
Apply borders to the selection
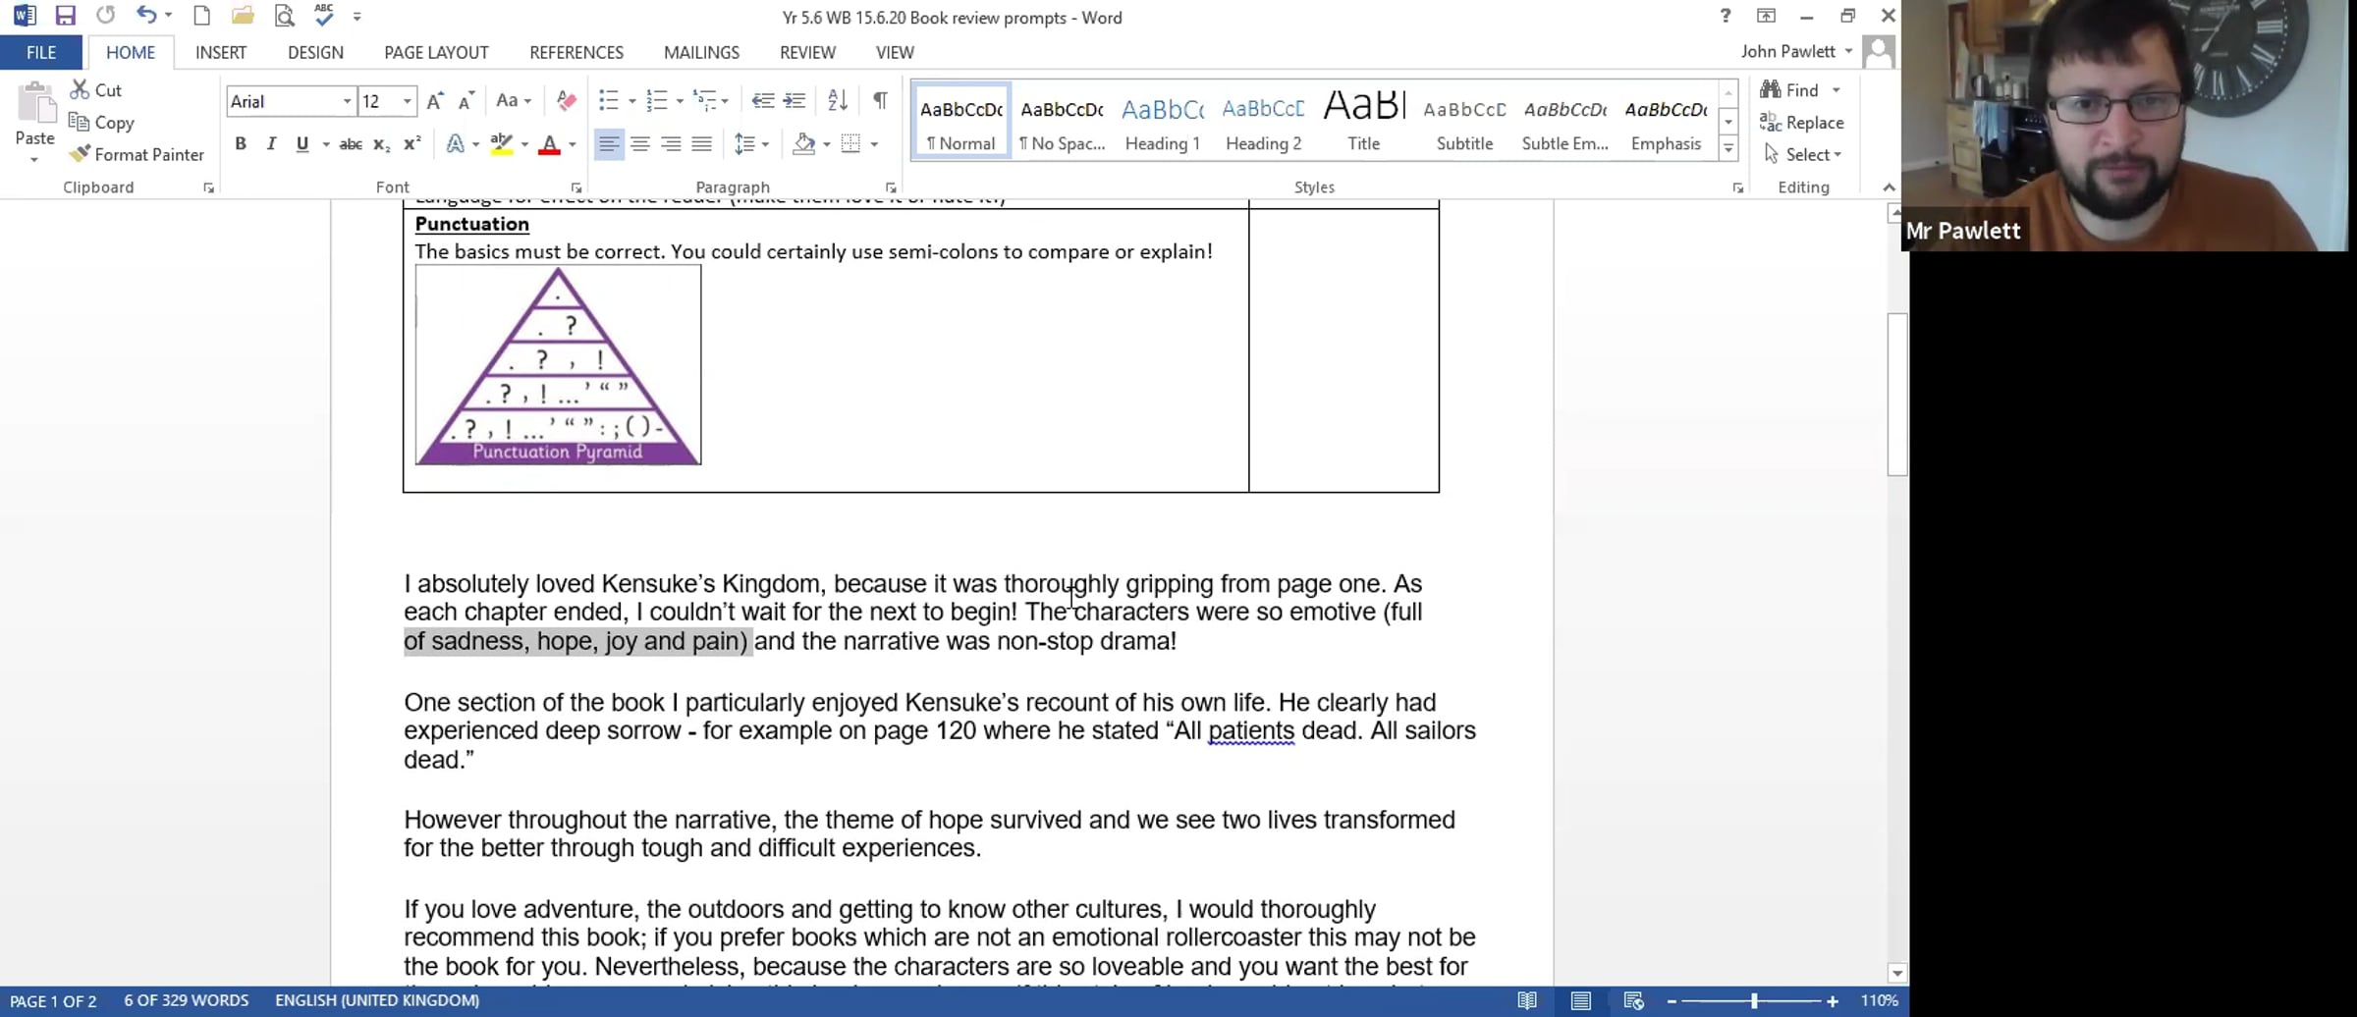850,145
